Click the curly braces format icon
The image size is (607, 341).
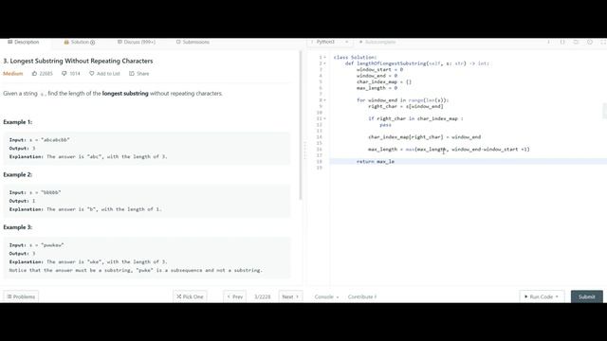coord(562,42)
